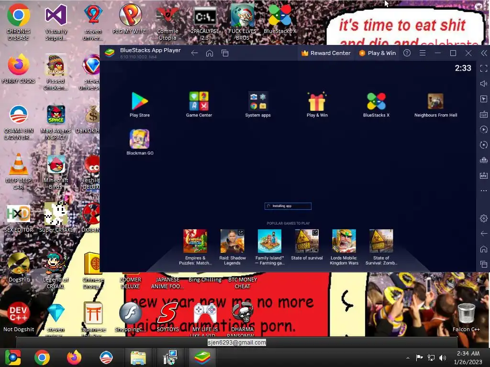Open BlueStacks settings gear
The image size is (490, 367).
pos(484,218)
